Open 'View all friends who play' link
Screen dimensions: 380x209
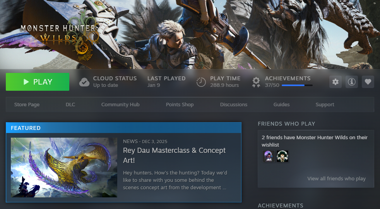(x=336, y=179)
